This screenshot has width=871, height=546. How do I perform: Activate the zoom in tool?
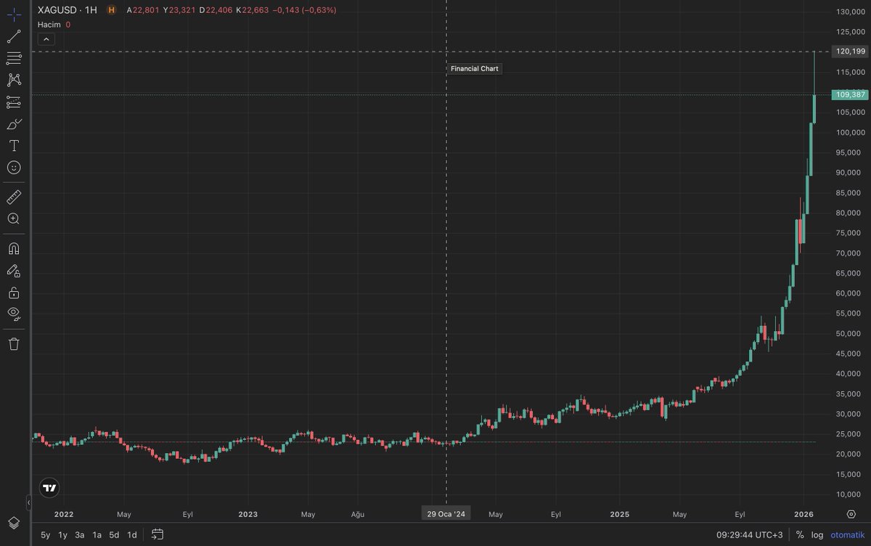click(14, 219)
